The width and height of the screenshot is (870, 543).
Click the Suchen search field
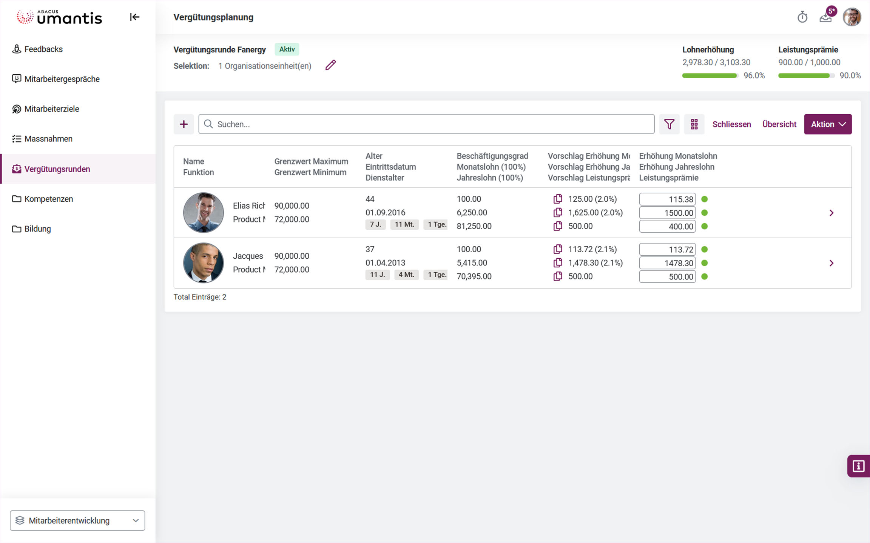427,124
